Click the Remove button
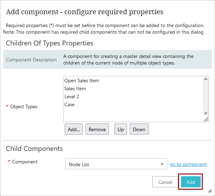This screenshot has width=215, height=196. pyautogui.click(x=97, y=129)
